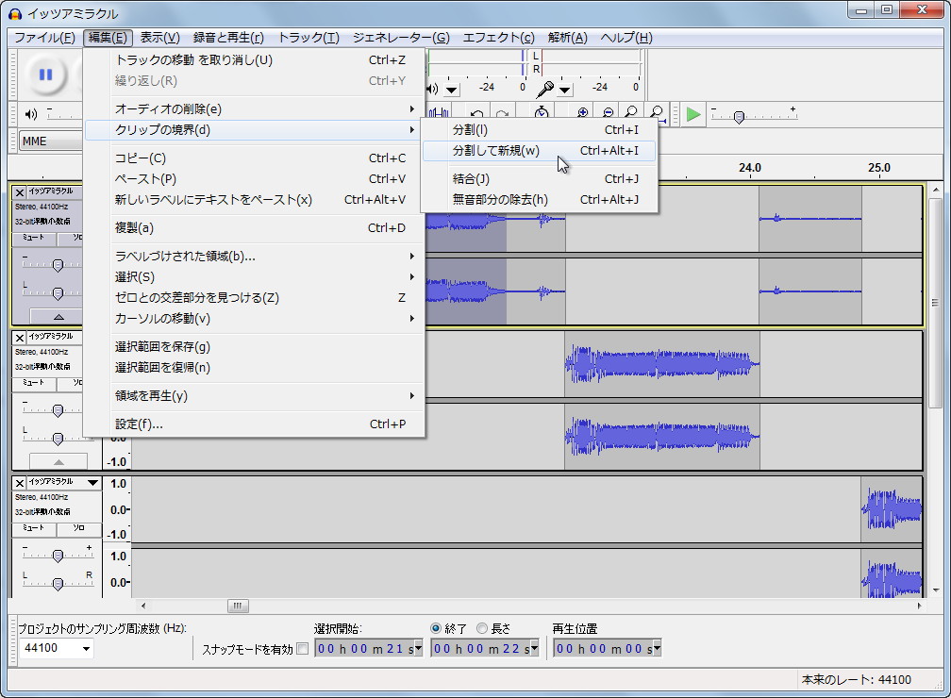Viewport: 951px width, 698px height.
Task: Open the トラック(T) menu
Action: [309, 38]
